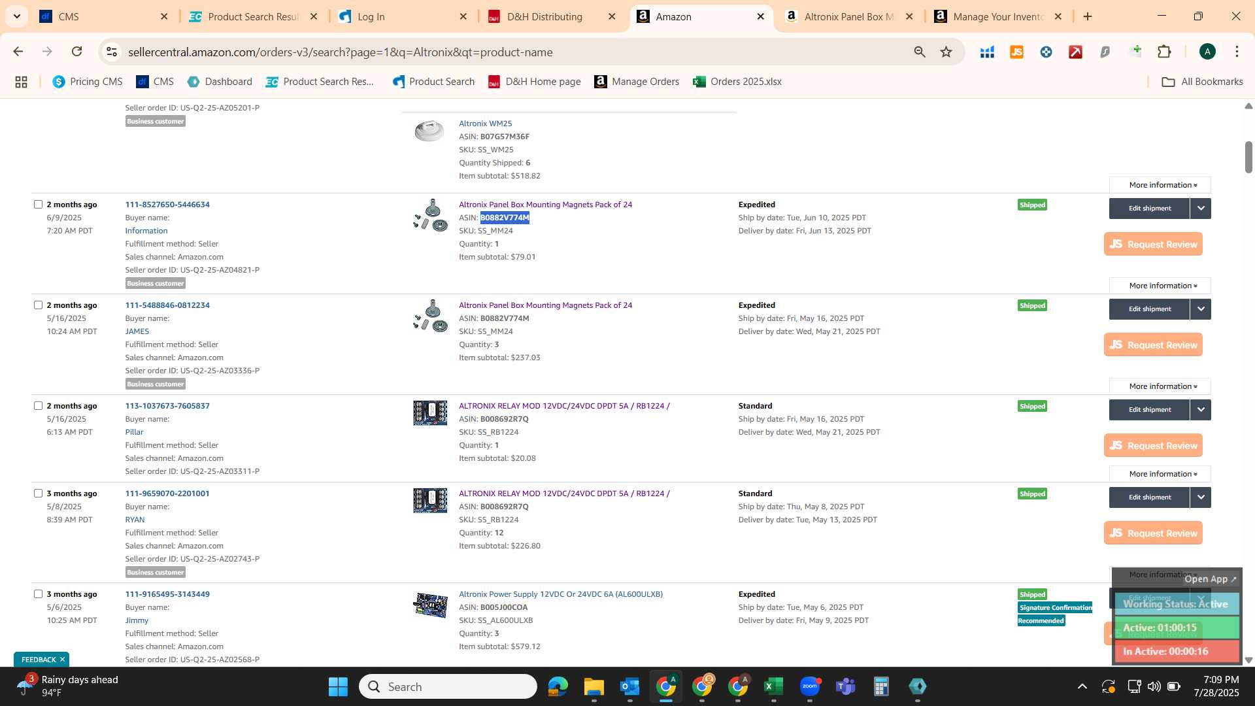Click the taskbar Search box
The image size is (1255, 706).
(448, 686)
